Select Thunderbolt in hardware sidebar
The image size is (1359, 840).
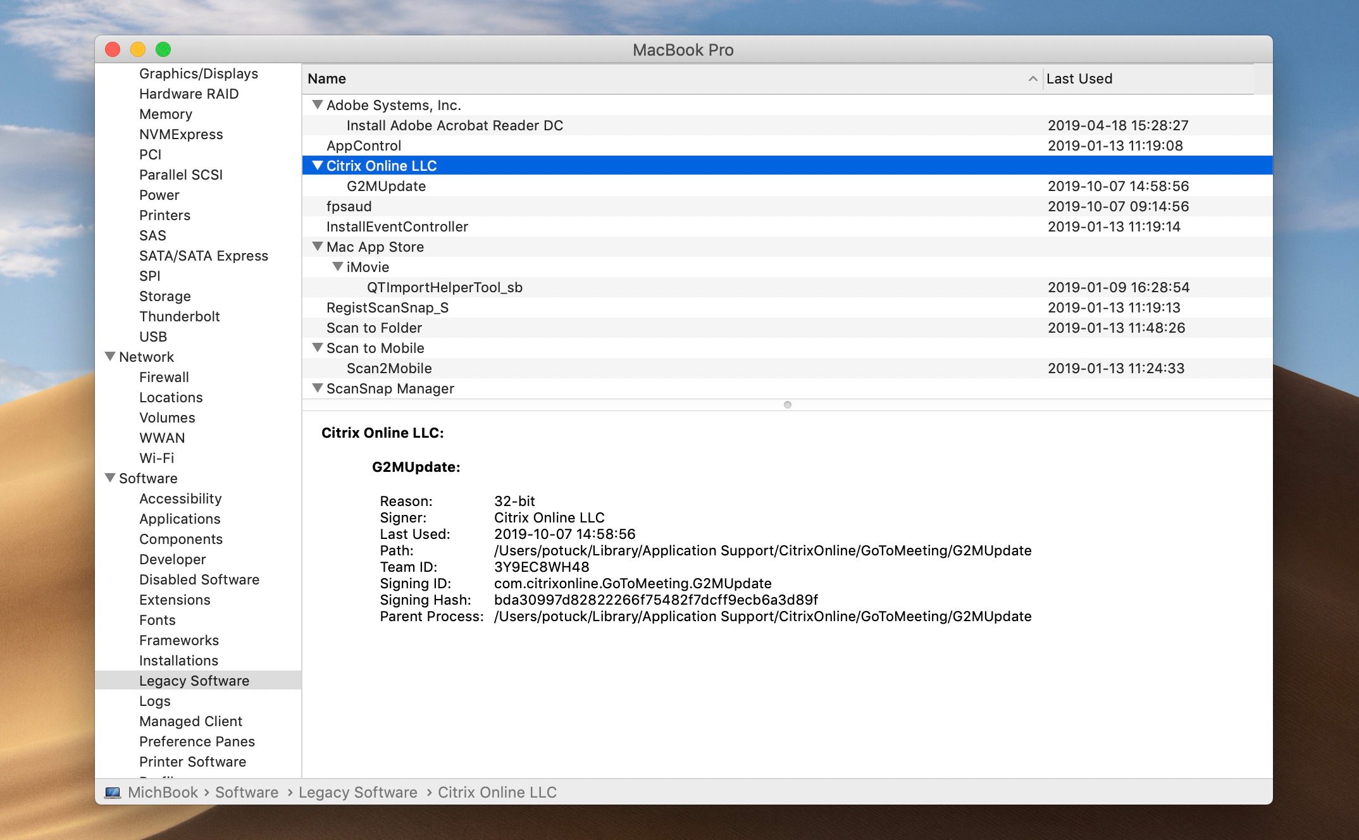[180, 316]
